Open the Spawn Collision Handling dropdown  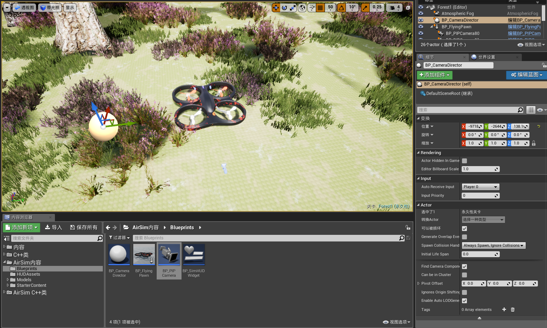point(494,246)
